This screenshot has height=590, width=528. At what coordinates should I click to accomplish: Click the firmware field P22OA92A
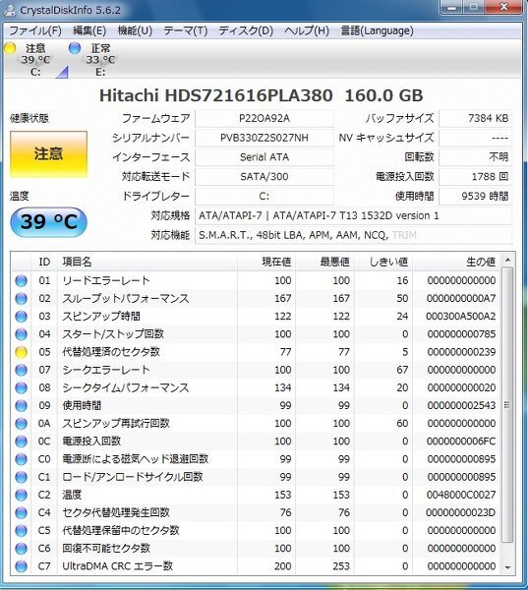(264, 119)
